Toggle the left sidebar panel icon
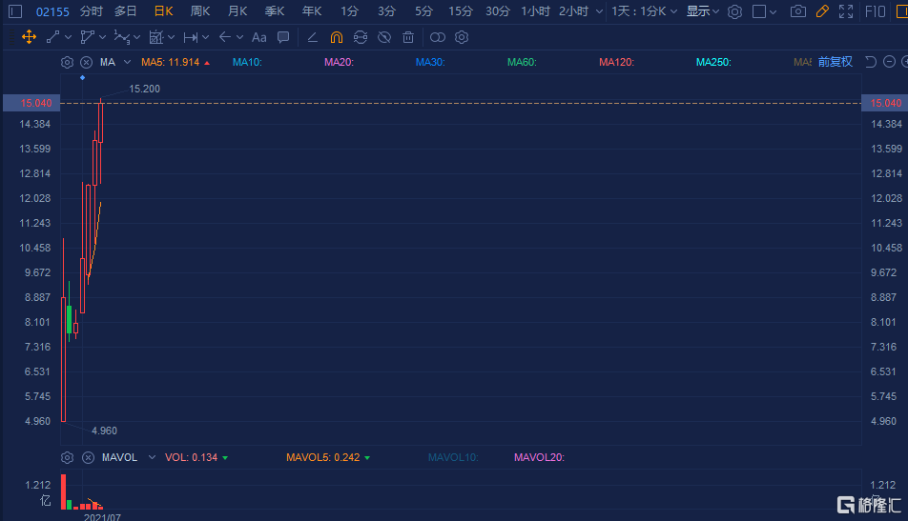The height and width of the screenshot is (521, 908). pyautogui.click(x=15, y=11)
